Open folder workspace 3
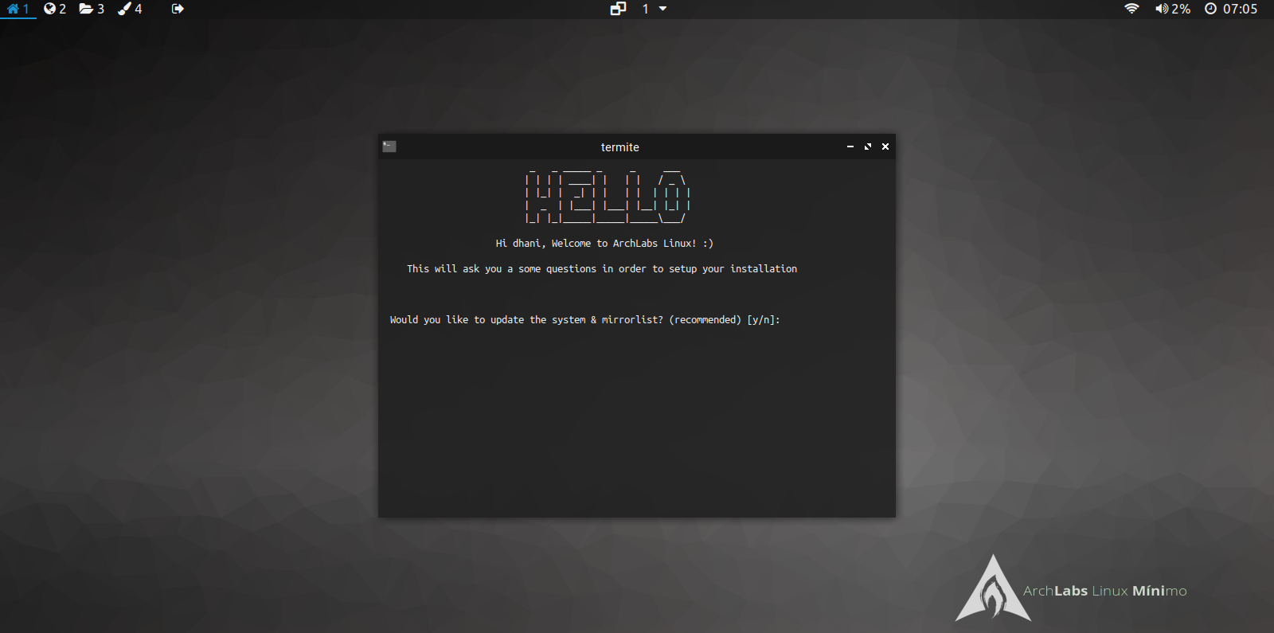Image resolution: width=1274 pixels, height=633 pixels. (91, 9)
